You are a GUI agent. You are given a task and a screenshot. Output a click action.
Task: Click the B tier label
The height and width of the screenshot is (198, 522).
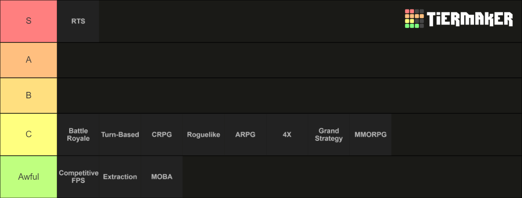[28, 96]
